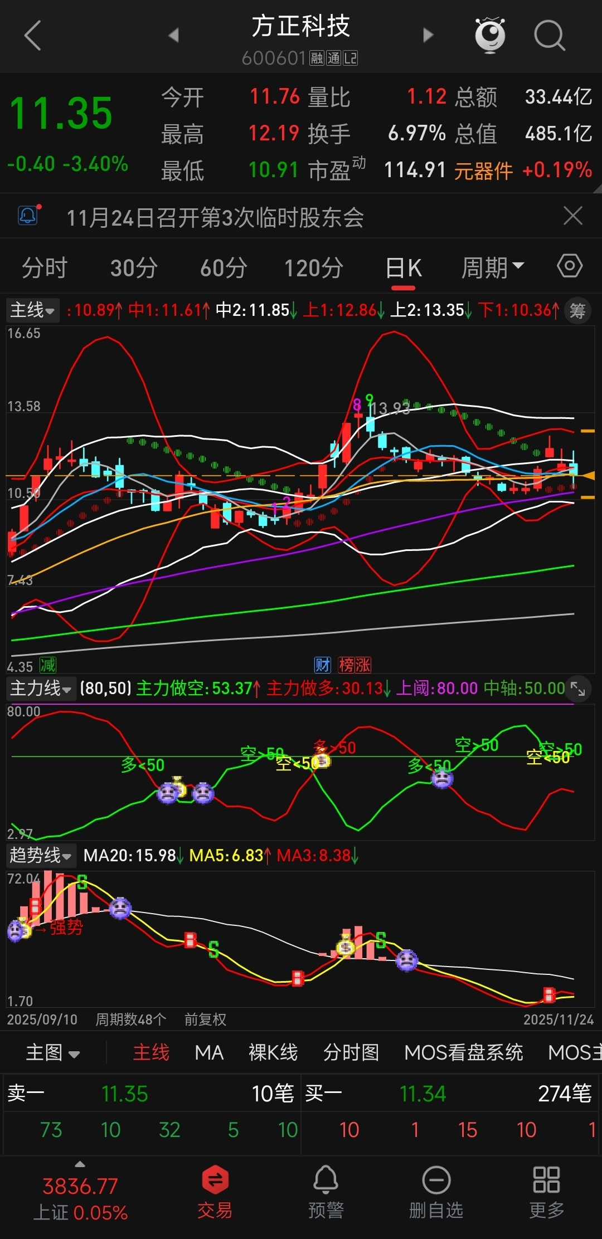Tap 换手 value 6.97%

(417, 133)
